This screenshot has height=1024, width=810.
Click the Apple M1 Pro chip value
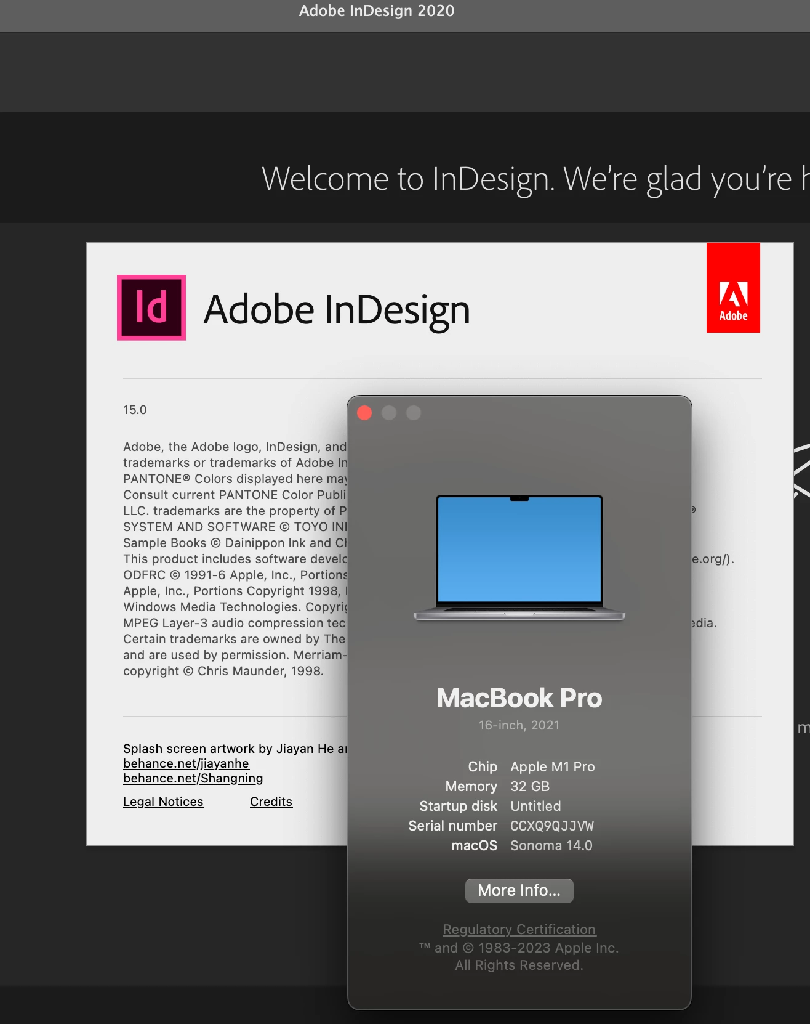[553, 766]
